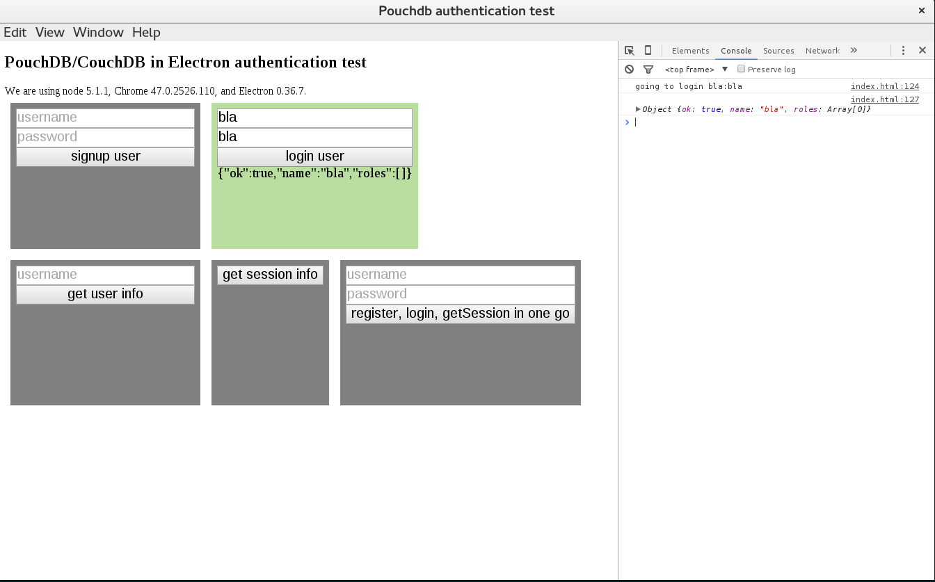Open the View menu

click(50, 33)
